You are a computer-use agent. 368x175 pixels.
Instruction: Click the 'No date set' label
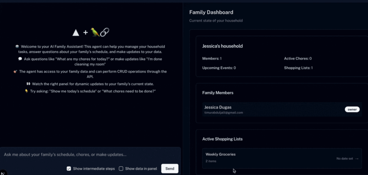(345, 159)
